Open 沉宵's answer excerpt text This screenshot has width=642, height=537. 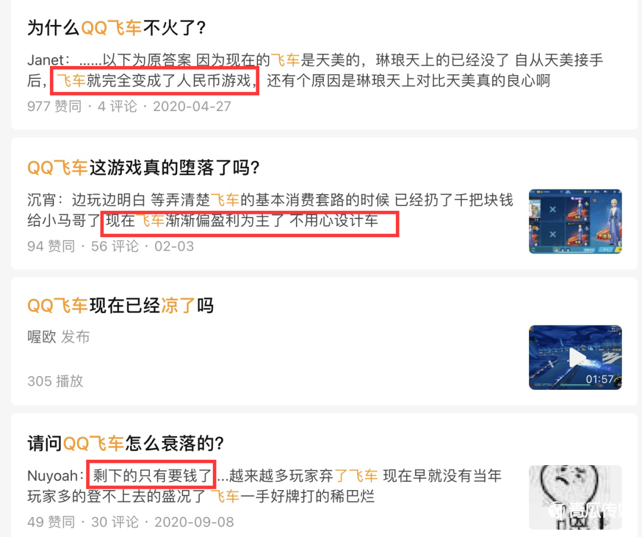pos(270,210)
